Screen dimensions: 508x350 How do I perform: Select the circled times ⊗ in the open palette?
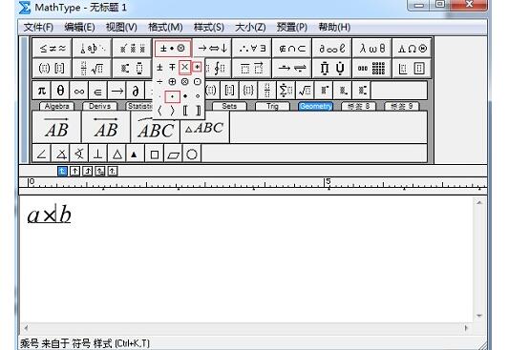pos(184,82)
